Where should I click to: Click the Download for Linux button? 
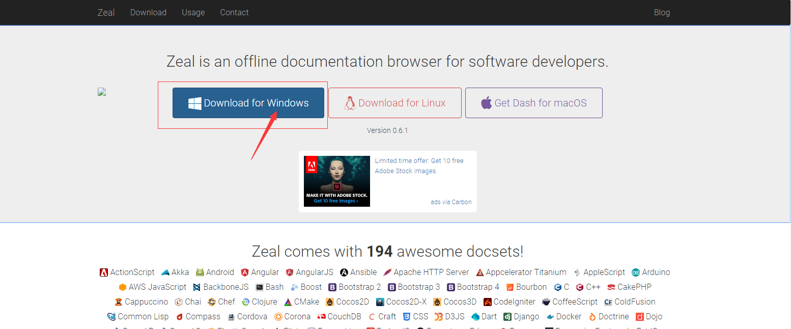pyautogui.click(x=395, y=103)
